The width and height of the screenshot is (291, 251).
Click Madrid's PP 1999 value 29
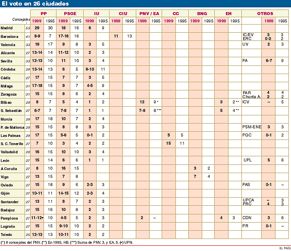point(37,28)
